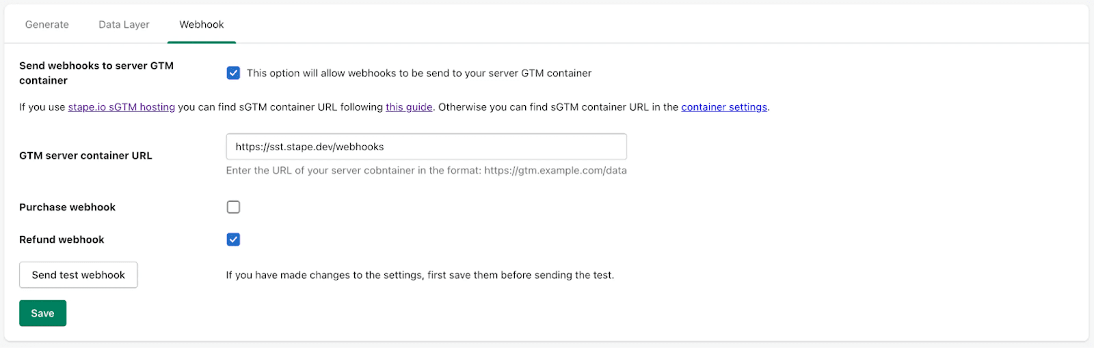The image size is (1094, 348).
Task: Save the webhook settings
Action: [42, 313]
